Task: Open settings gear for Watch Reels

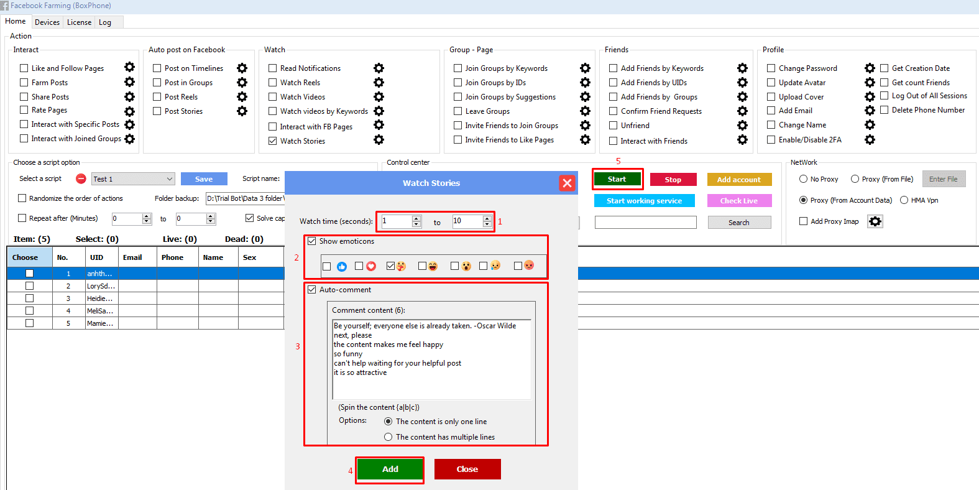Action: pos(379,82)
